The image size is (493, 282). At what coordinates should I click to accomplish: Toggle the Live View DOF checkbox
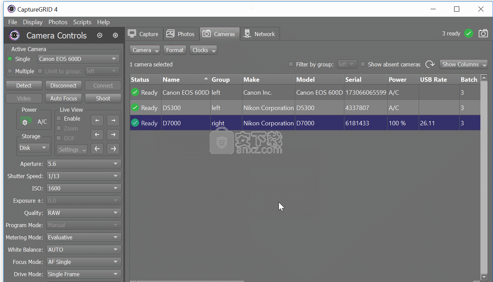tap(59, 138)
